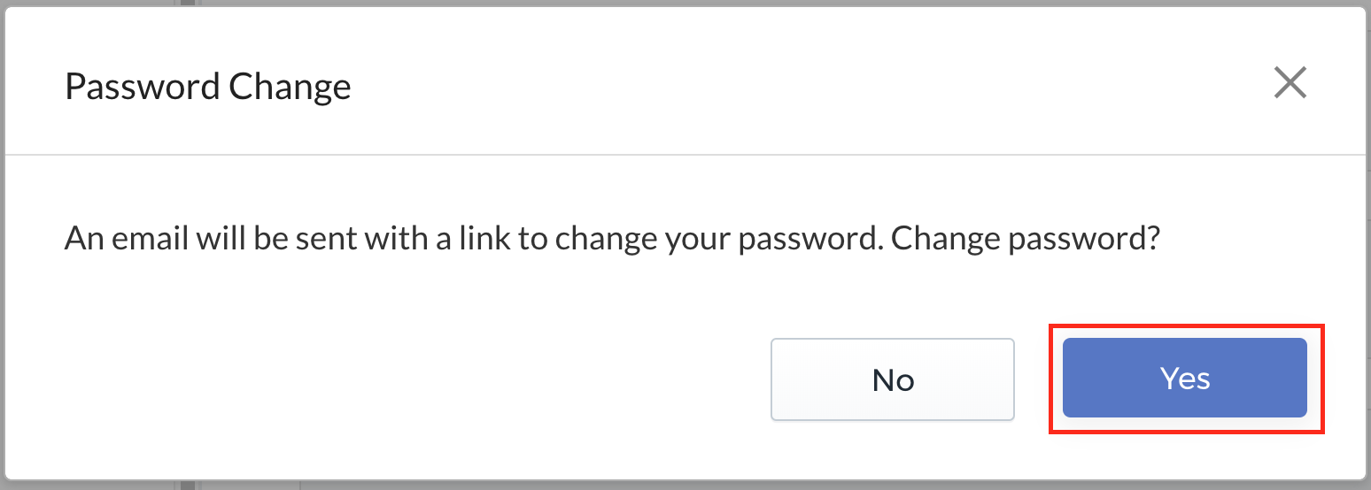Answer No to the Change password prompt
Screen dimensions: 1371x490
coord(893,379)
